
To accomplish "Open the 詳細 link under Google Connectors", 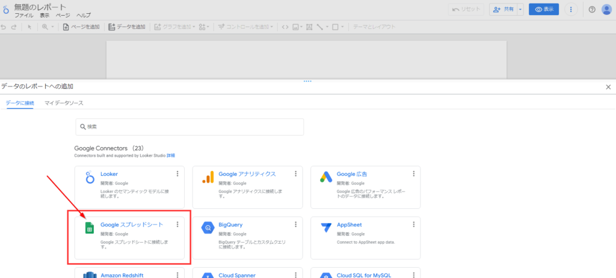I will 170,156.
